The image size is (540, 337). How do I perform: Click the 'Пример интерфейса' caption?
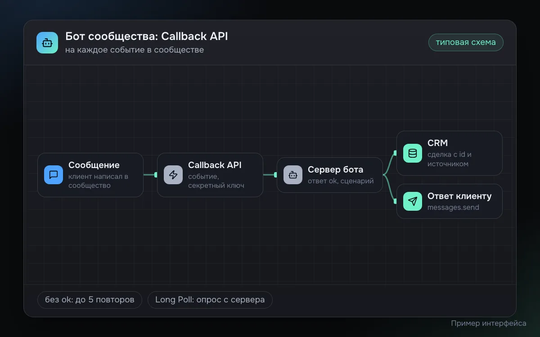[489, 323]
